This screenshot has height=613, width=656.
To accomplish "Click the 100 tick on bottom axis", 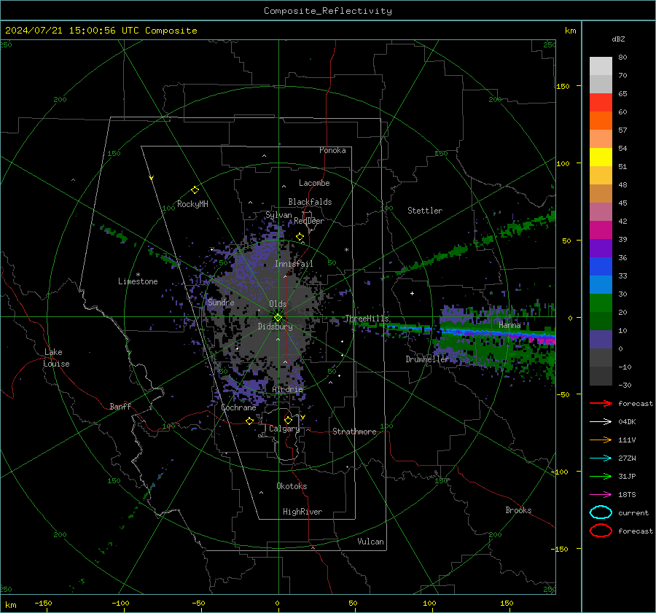I will click(429, 603).
